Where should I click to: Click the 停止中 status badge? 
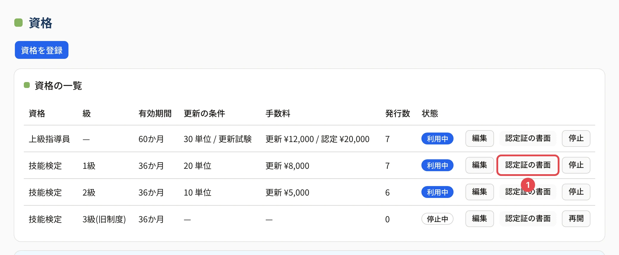pyautogui.click(x=437, y=219)
